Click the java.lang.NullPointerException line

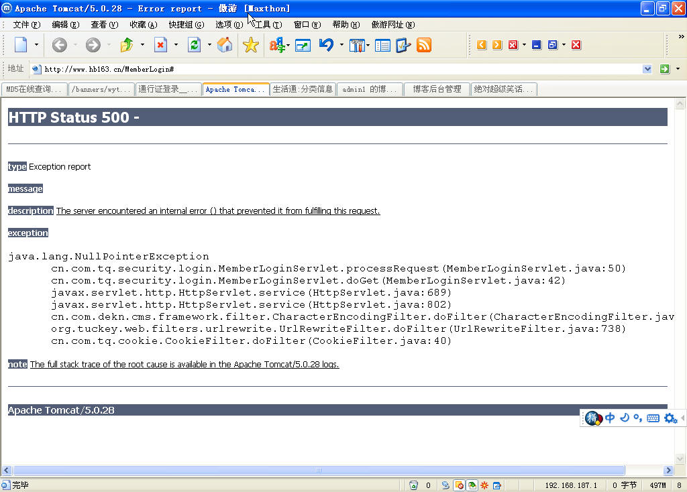point(109,257)
